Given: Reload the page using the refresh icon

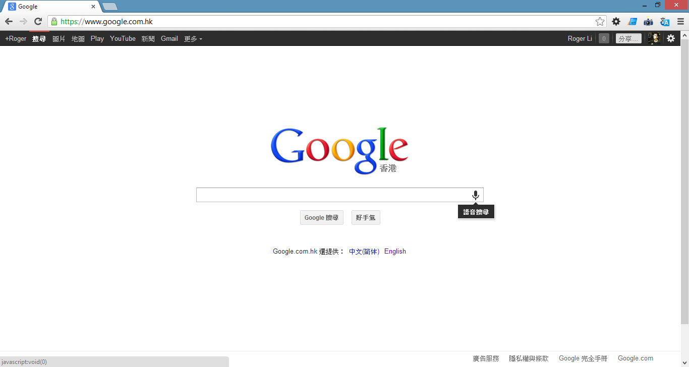Looking at the screenshot, I should pos(38,22).
